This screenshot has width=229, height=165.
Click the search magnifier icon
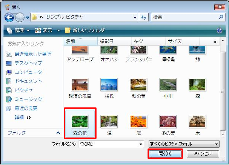point(221,17)
